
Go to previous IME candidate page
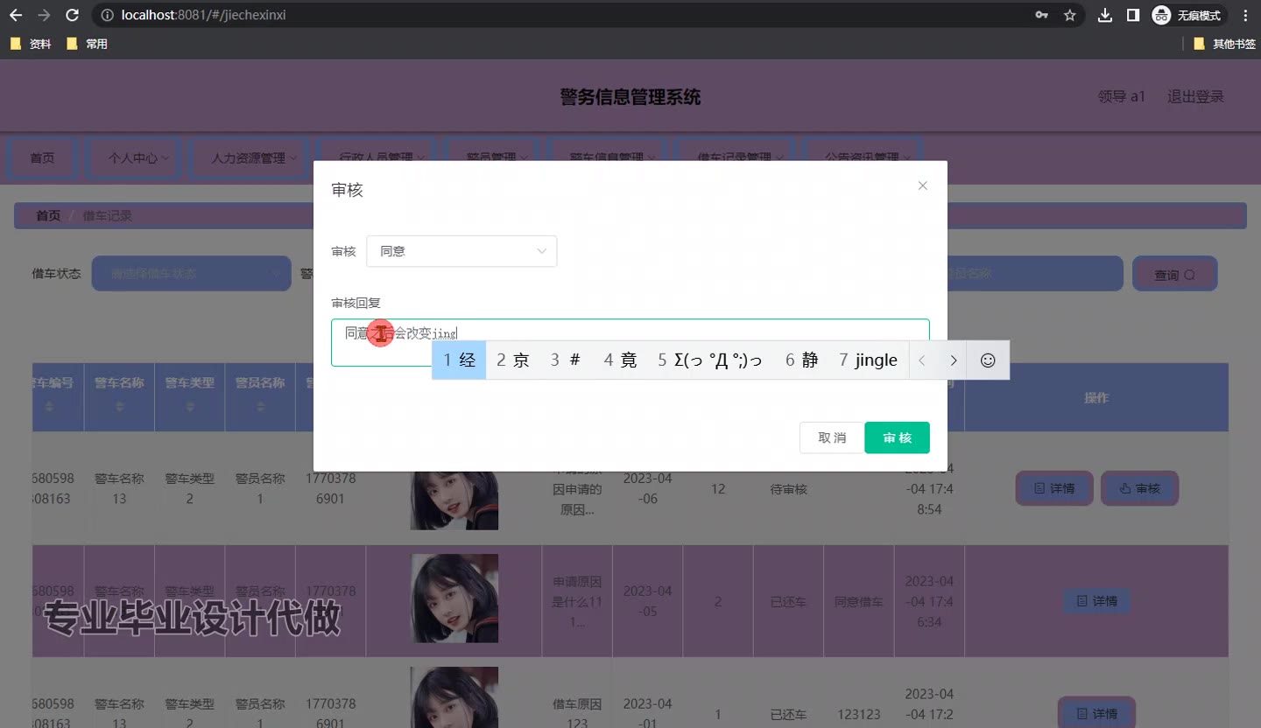click(x=921, y=360)
